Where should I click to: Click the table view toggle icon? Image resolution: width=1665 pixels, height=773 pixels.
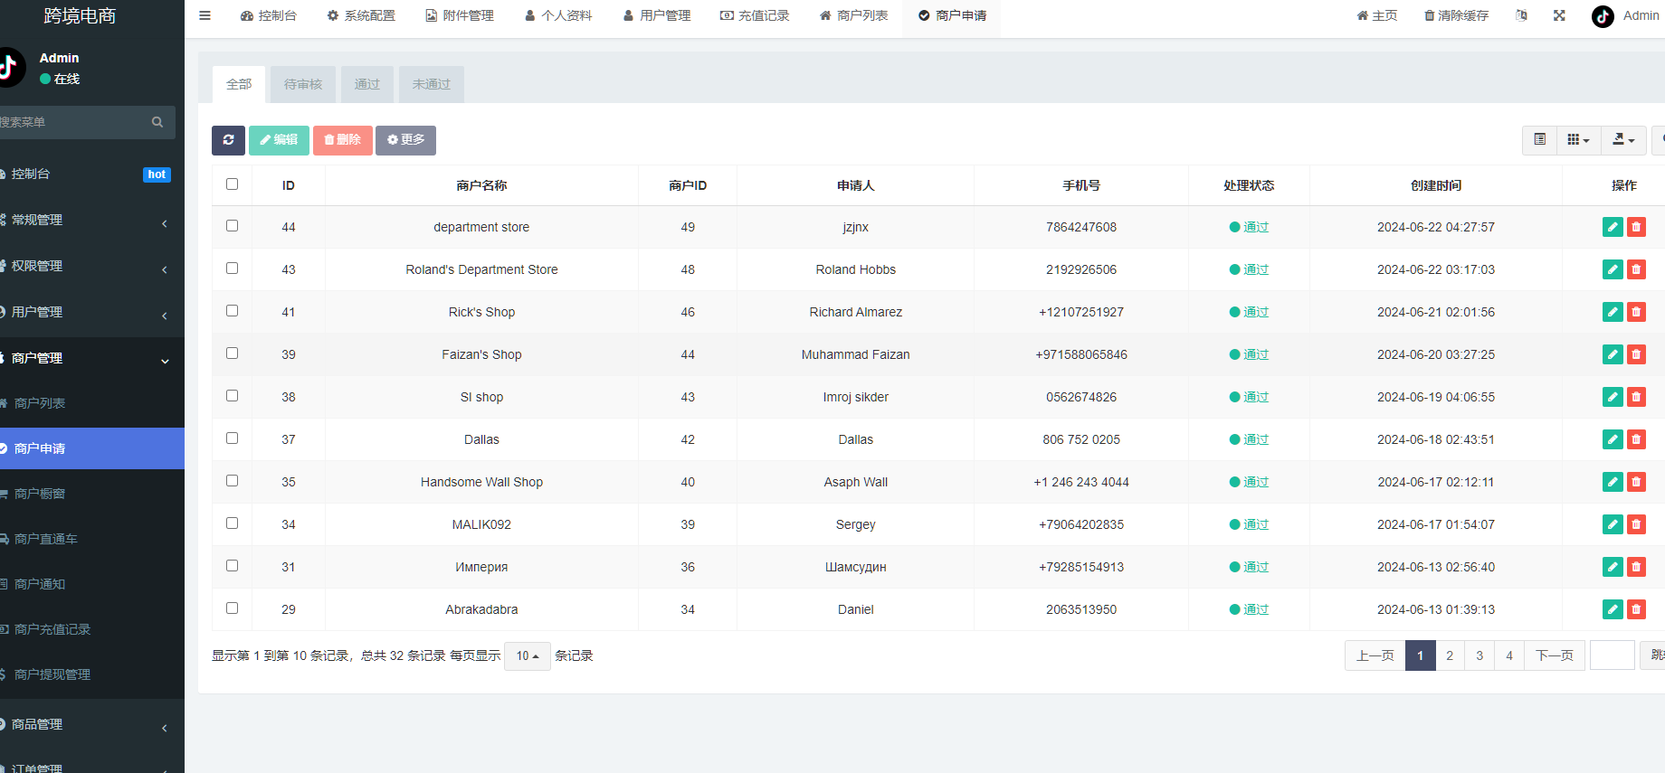[x=1539, y=140]
